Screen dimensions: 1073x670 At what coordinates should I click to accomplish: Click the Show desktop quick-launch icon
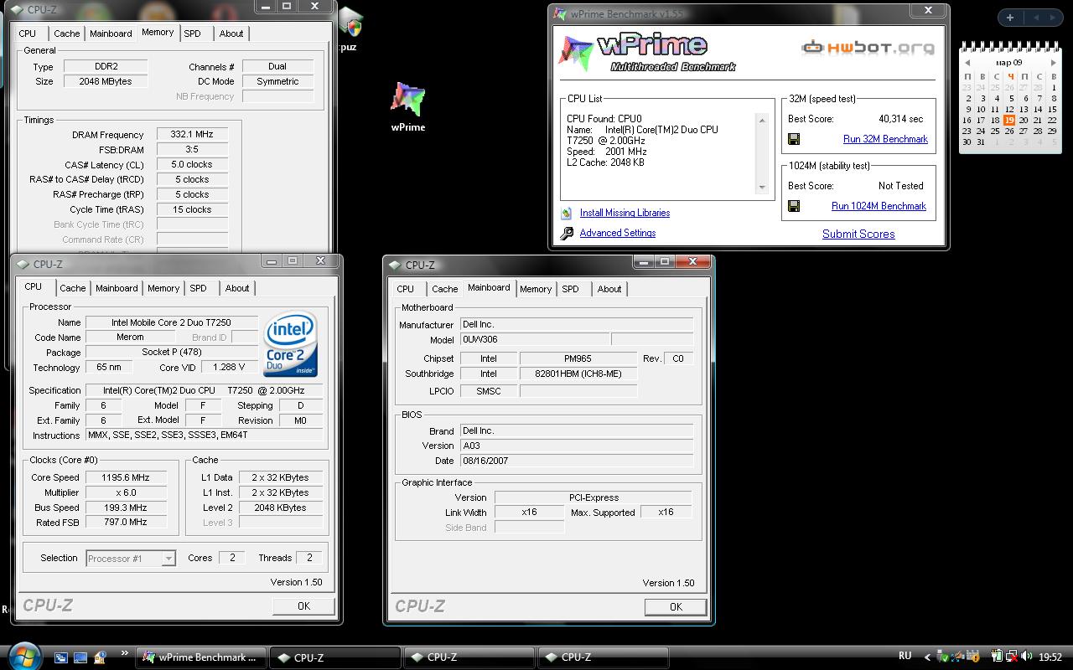click(80, 657)
